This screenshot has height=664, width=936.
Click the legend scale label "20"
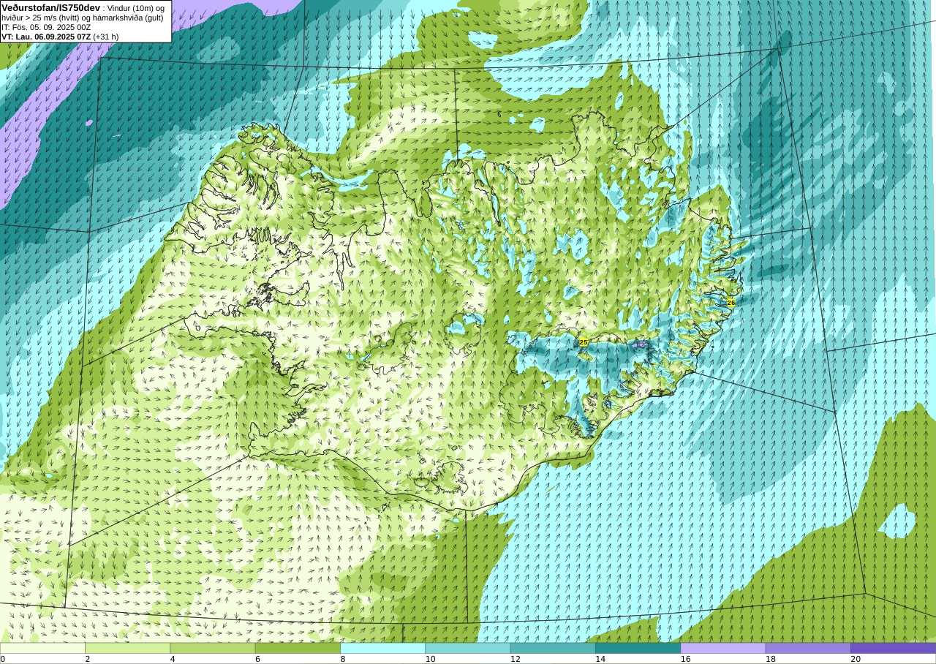(x=856, y=659)
